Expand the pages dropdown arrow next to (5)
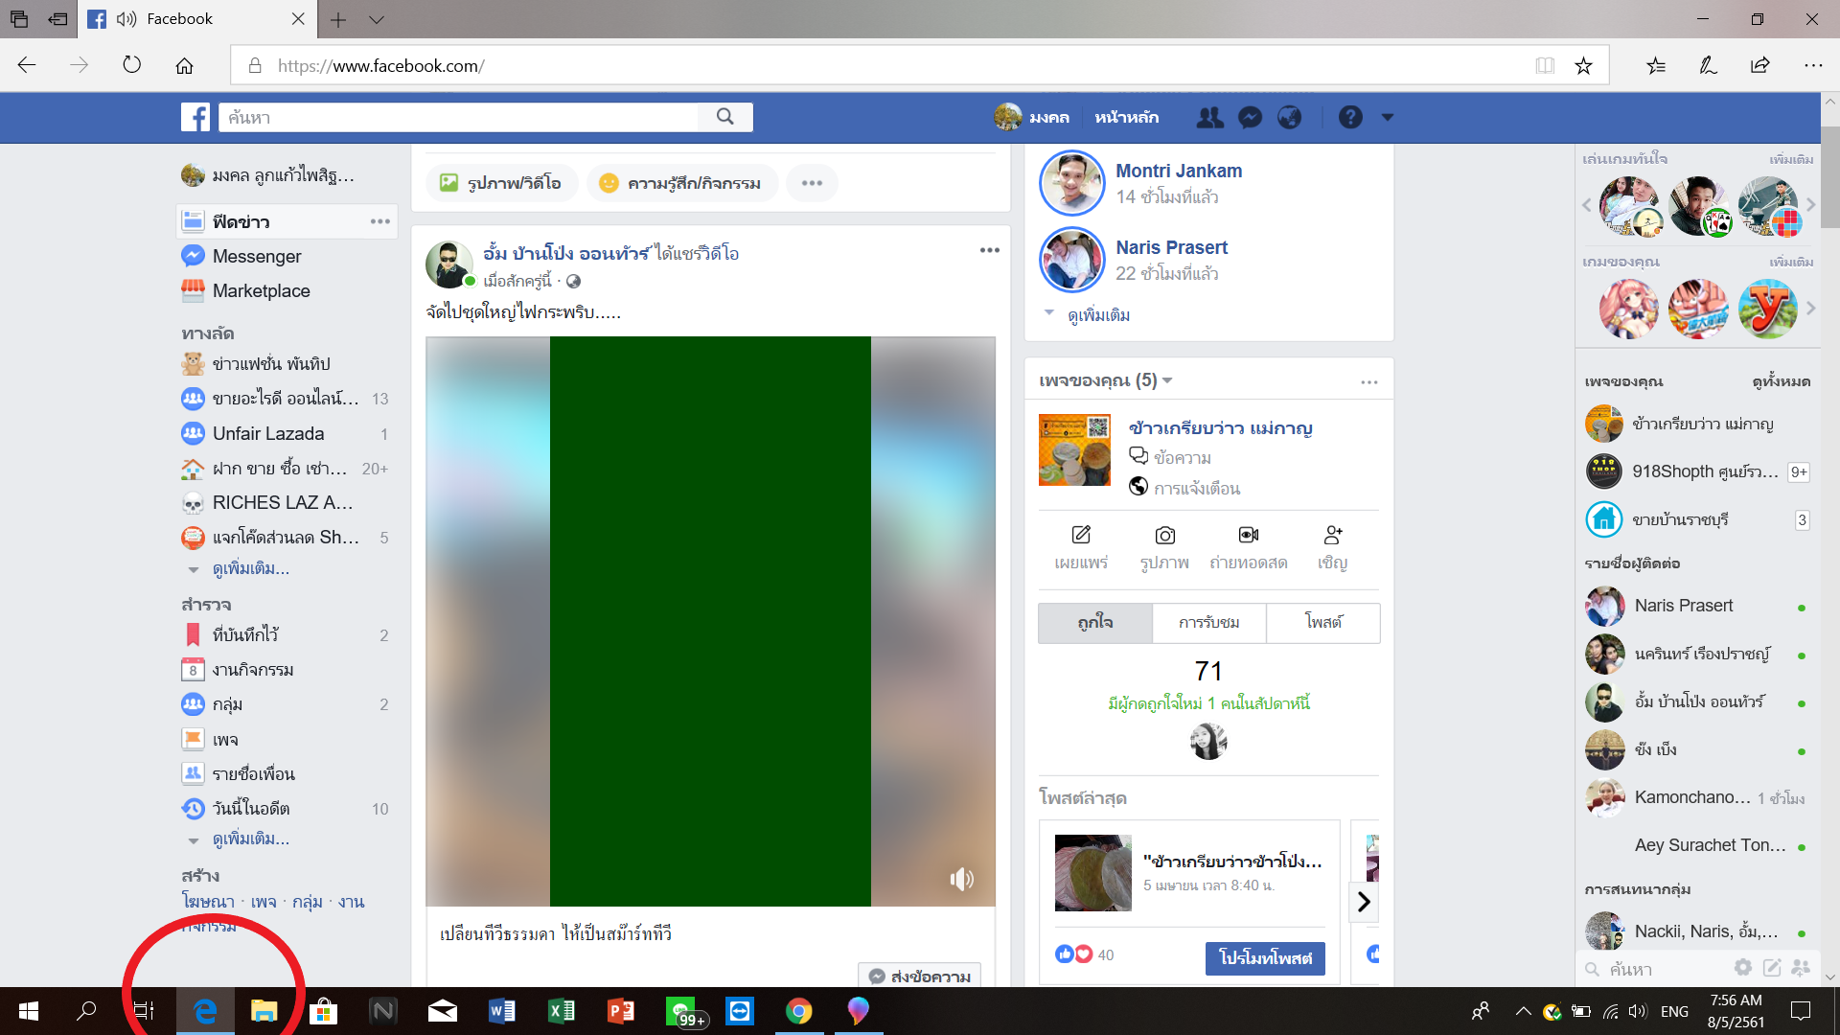The image size is (1840, 1035). (x=1168, y=381)
